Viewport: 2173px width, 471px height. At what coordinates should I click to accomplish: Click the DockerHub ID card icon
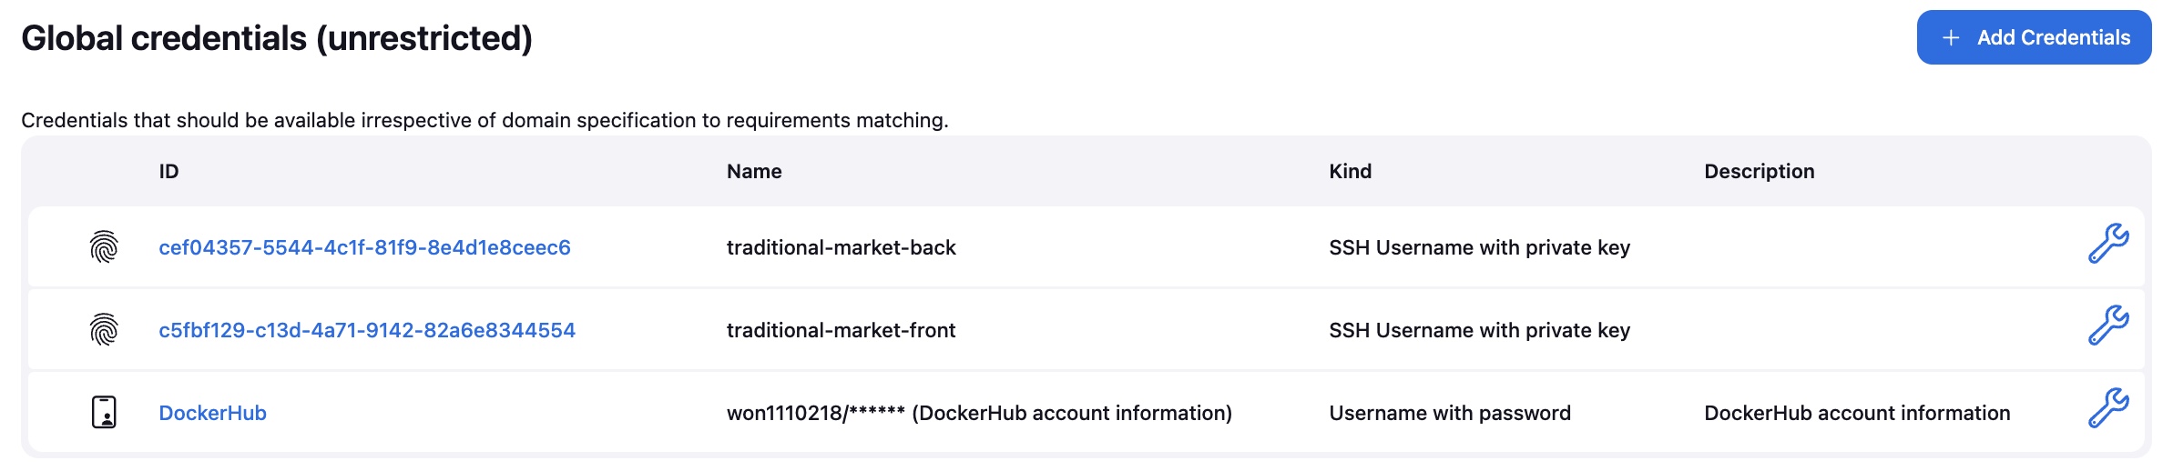104,412
